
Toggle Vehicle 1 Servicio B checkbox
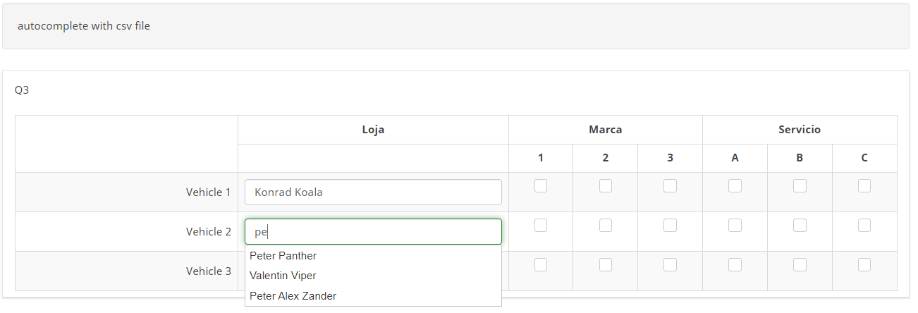click(x=800, y=186)
